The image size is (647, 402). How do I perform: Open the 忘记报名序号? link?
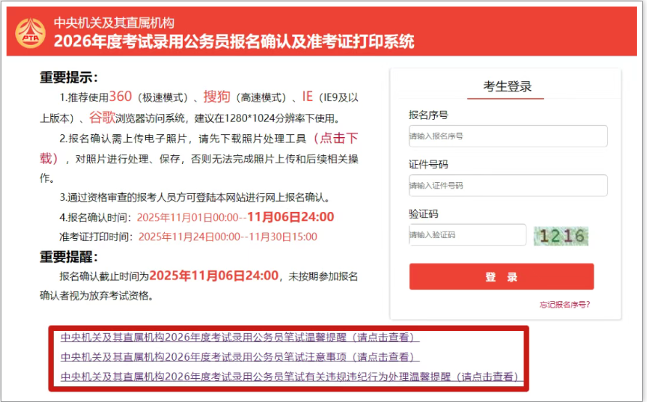click(564, 305)
